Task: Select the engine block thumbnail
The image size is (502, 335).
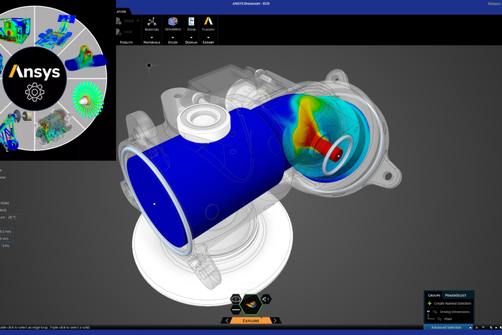Action: 53,126
